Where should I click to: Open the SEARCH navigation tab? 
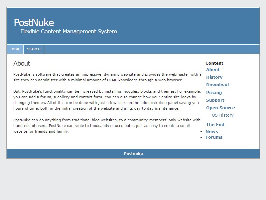tap(34, 49)
